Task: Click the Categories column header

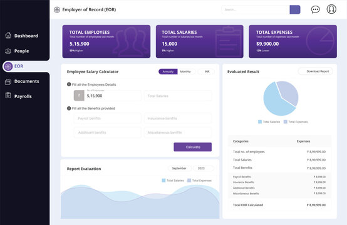Action: [x=241, y=141]
